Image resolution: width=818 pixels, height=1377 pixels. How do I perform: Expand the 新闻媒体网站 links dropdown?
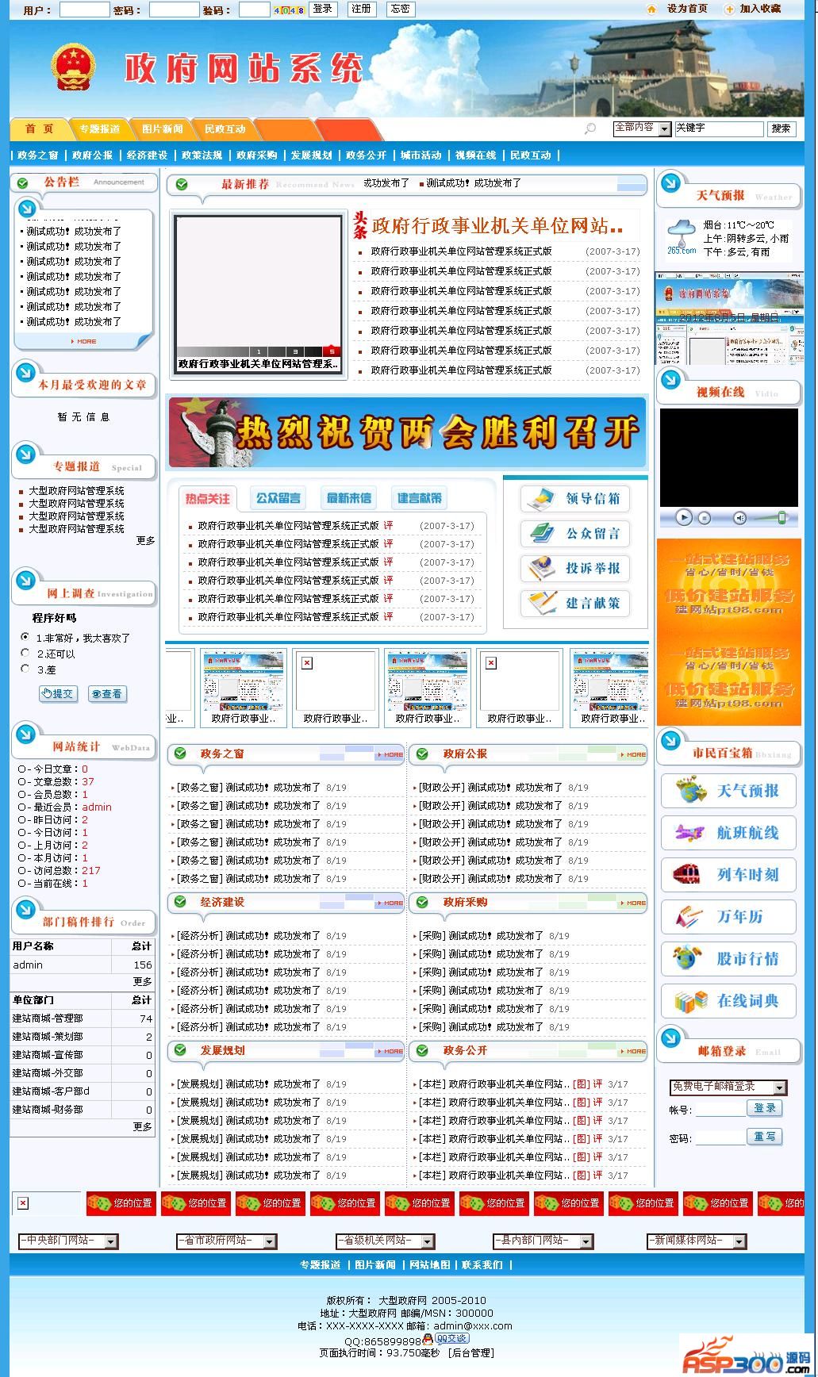click(697, 1241)
